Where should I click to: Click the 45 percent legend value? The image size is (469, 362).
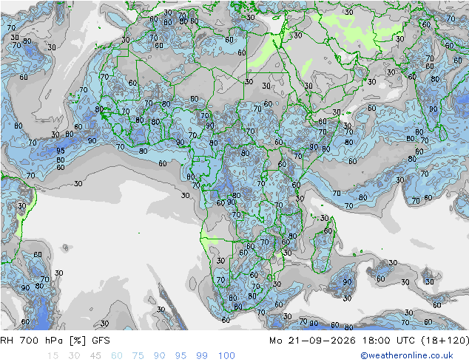point(95,355)
